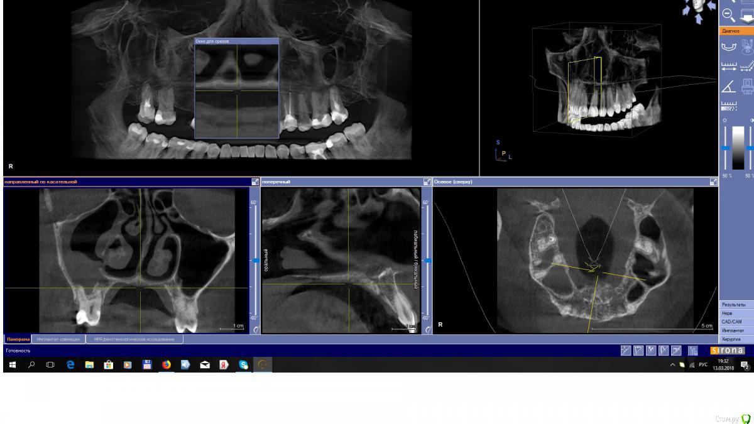754x424 pixels.
Task: Click the slice window overlay on the panorama
Action: (x=236, y=88)
